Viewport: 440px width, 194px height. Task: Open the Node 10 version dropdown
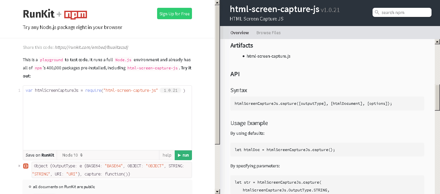point(72,155)
